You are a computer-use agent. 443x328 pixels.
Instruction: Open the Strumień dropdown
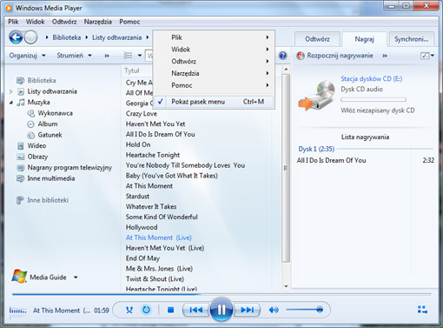[x=74, y=56]
